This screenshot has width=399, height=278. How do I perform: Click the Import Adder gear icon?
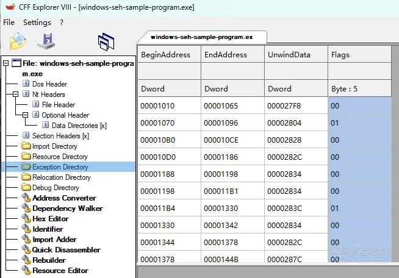point(26,240)
